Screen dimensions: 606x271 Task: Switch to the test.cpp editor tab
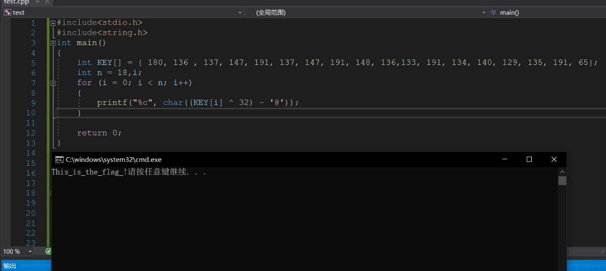coord(16,2)
